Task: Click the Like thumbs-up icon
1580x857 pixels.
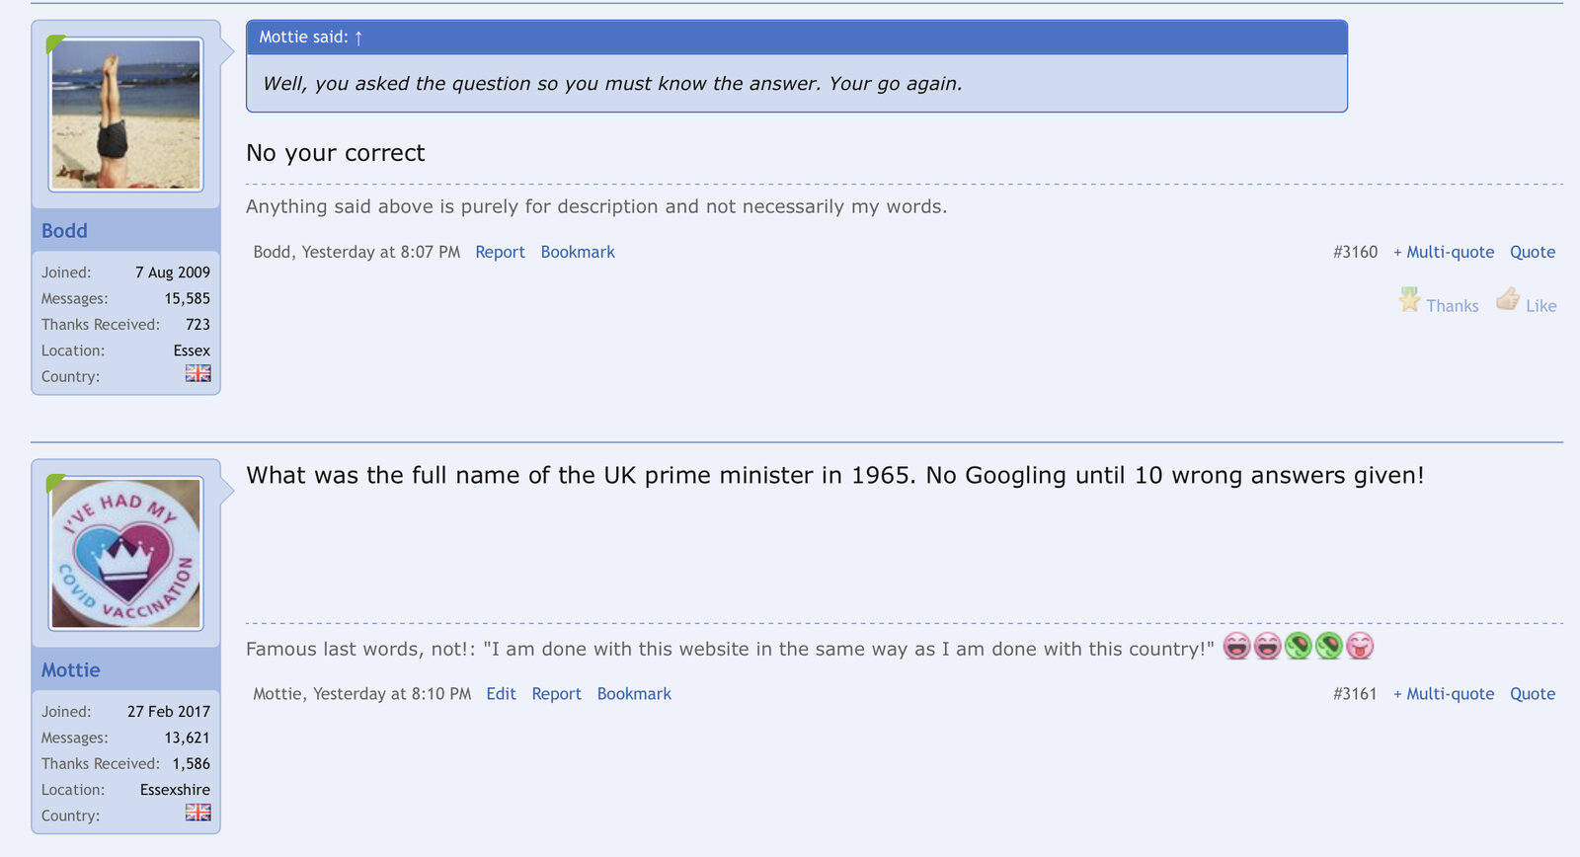Action: pos(1507,299)
